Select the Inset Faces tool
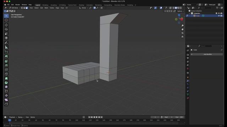 [x=6, y=61]
